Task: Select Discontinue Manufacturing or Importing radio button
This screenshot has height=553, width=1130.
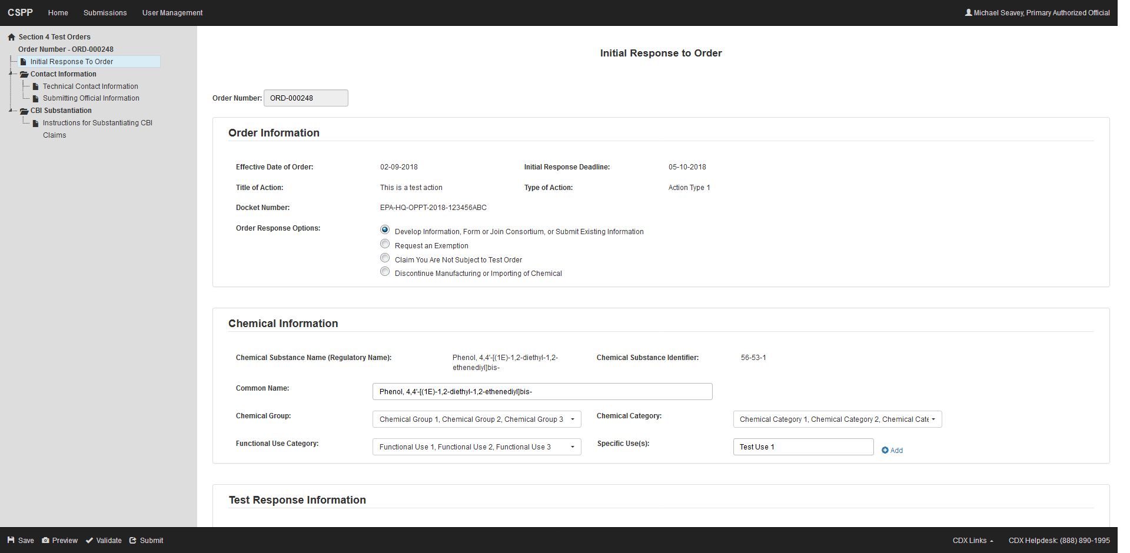Action: point(385,271)
